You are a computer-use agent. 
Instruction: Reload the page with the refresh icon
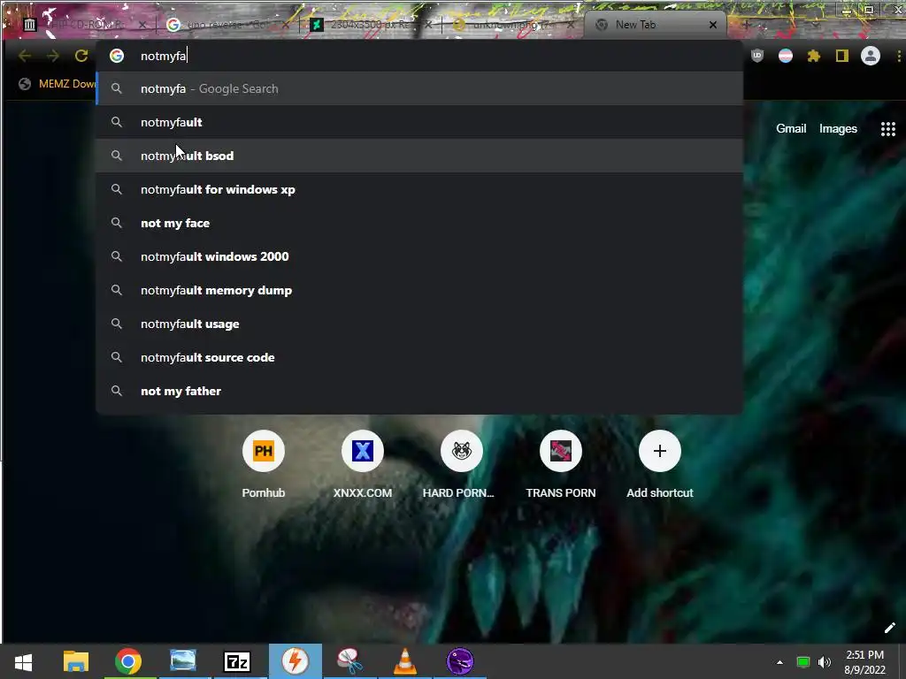pos(81,56)
